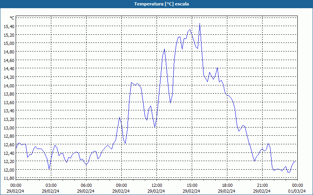Select the '12,00' y-axis value
This screenshot has height=195, width=313.
click(9, 170)
